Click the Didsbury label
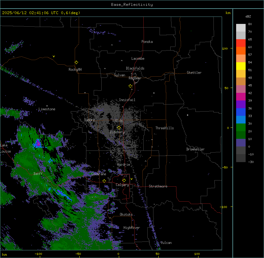Image resolution: width=264 pixels, height=258 pixels. [x=117, y=132]
